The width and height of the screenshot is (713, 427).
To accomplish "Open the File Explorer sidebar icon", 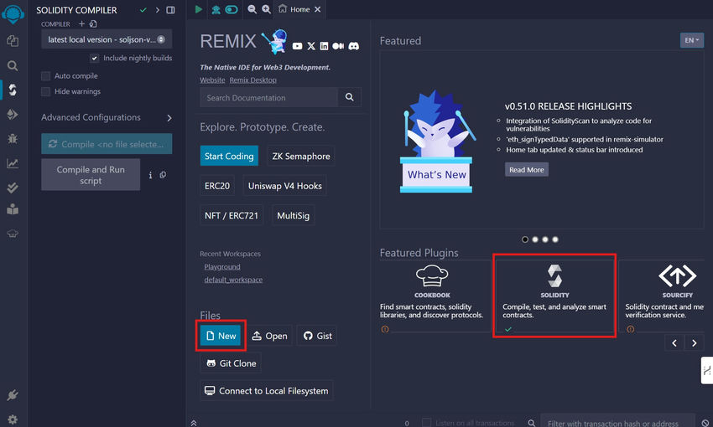I will tap(13, 41).
